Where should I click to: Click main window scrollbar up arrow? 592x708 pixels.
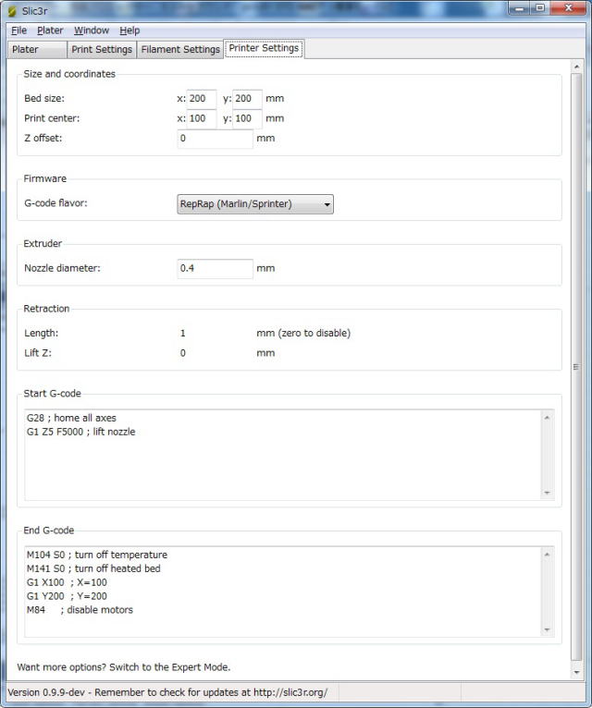coord(576,67)
